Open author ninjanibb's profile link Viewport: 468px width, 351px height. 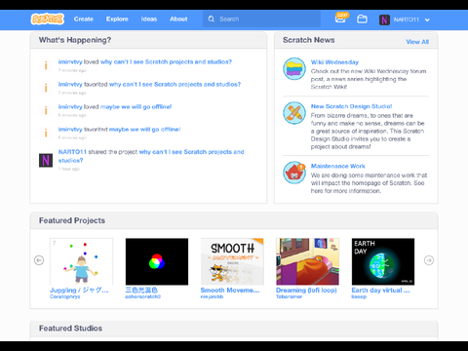212,296
